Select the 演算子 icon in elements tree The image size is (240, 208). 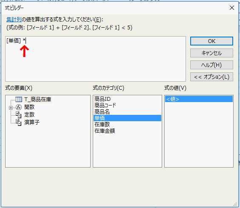tap(19, 123)
